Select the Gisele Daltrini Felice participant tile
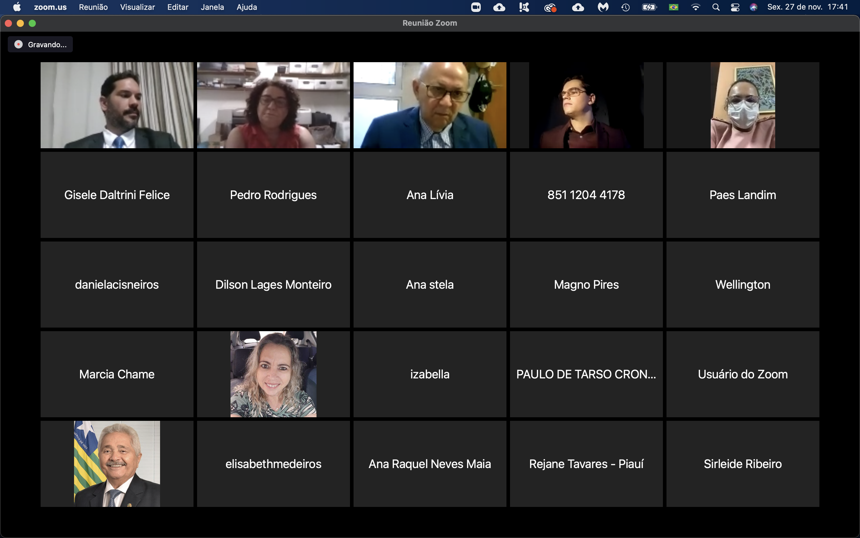The width and height of the screenshot is (860, 538). (x=117, y=195)
